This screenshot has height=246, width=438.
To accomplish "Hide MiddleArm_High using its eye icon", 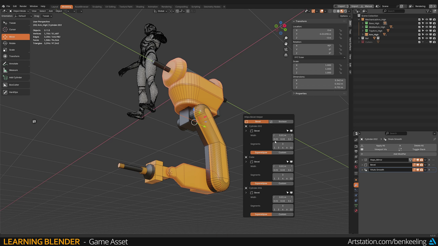I will [x=427, y=27].
